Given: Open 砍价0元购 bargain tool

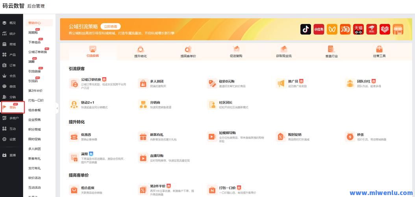Looking at the screenshot, I should pyautogui.click(x=212, y=83).
